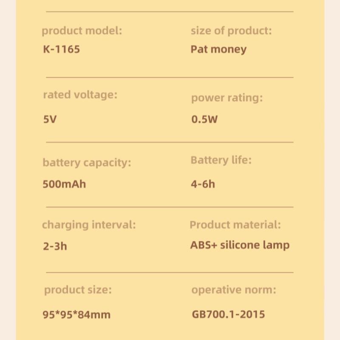The width and height of the screenshot is (340, 340).
Task: Click the "product size:" label
Action: click(78, 290)
